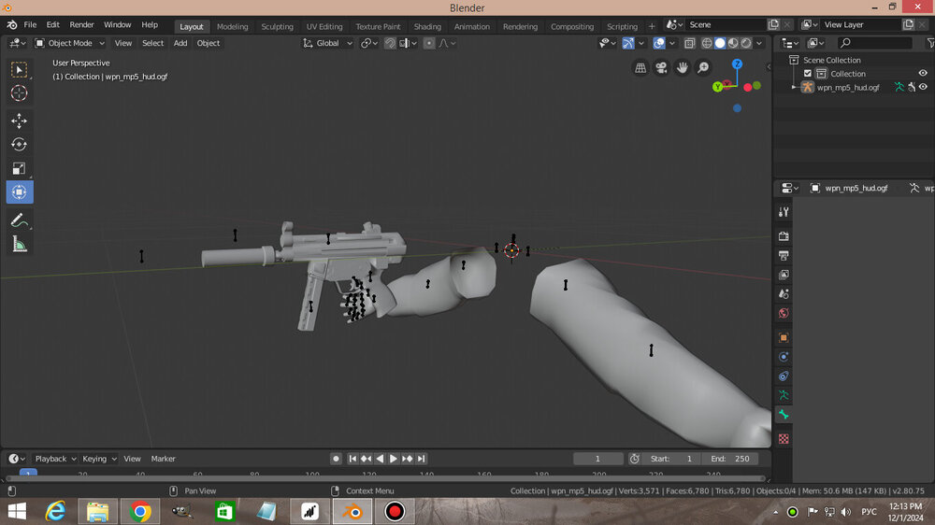Viewport: 935px width, 525px height.
Task: Choose the Annotate pencil tool
Action: [19, 220]
